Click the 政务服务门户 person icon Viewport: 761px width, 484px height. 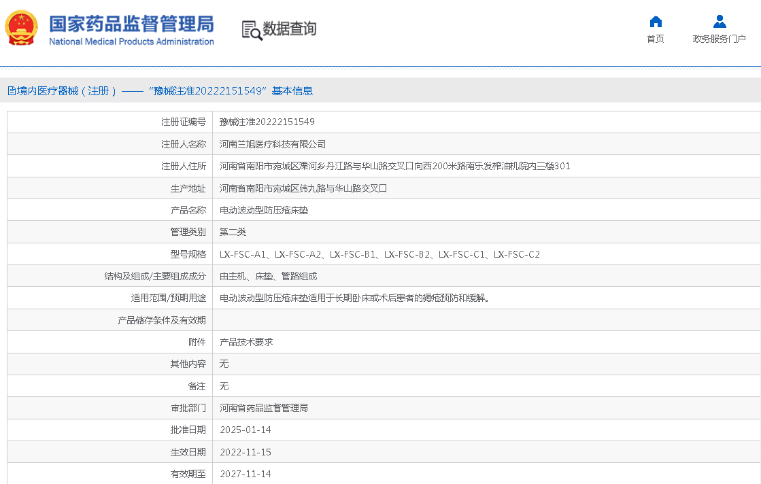pyautogui.click(x=720, y=22)
